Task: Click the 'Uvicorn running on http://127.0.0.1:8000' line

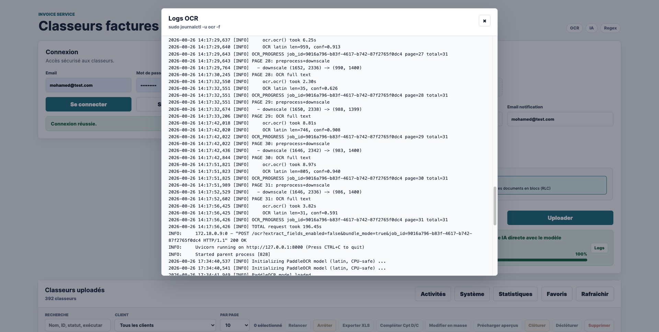Action: (x=266, y=247)
